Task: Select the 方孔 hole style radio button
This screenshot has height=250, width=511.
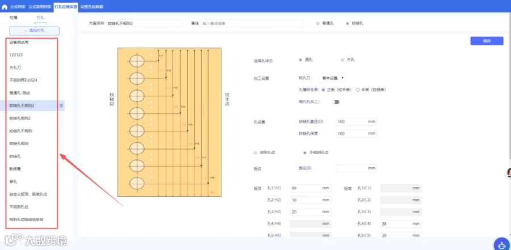Action: point(342,60)
